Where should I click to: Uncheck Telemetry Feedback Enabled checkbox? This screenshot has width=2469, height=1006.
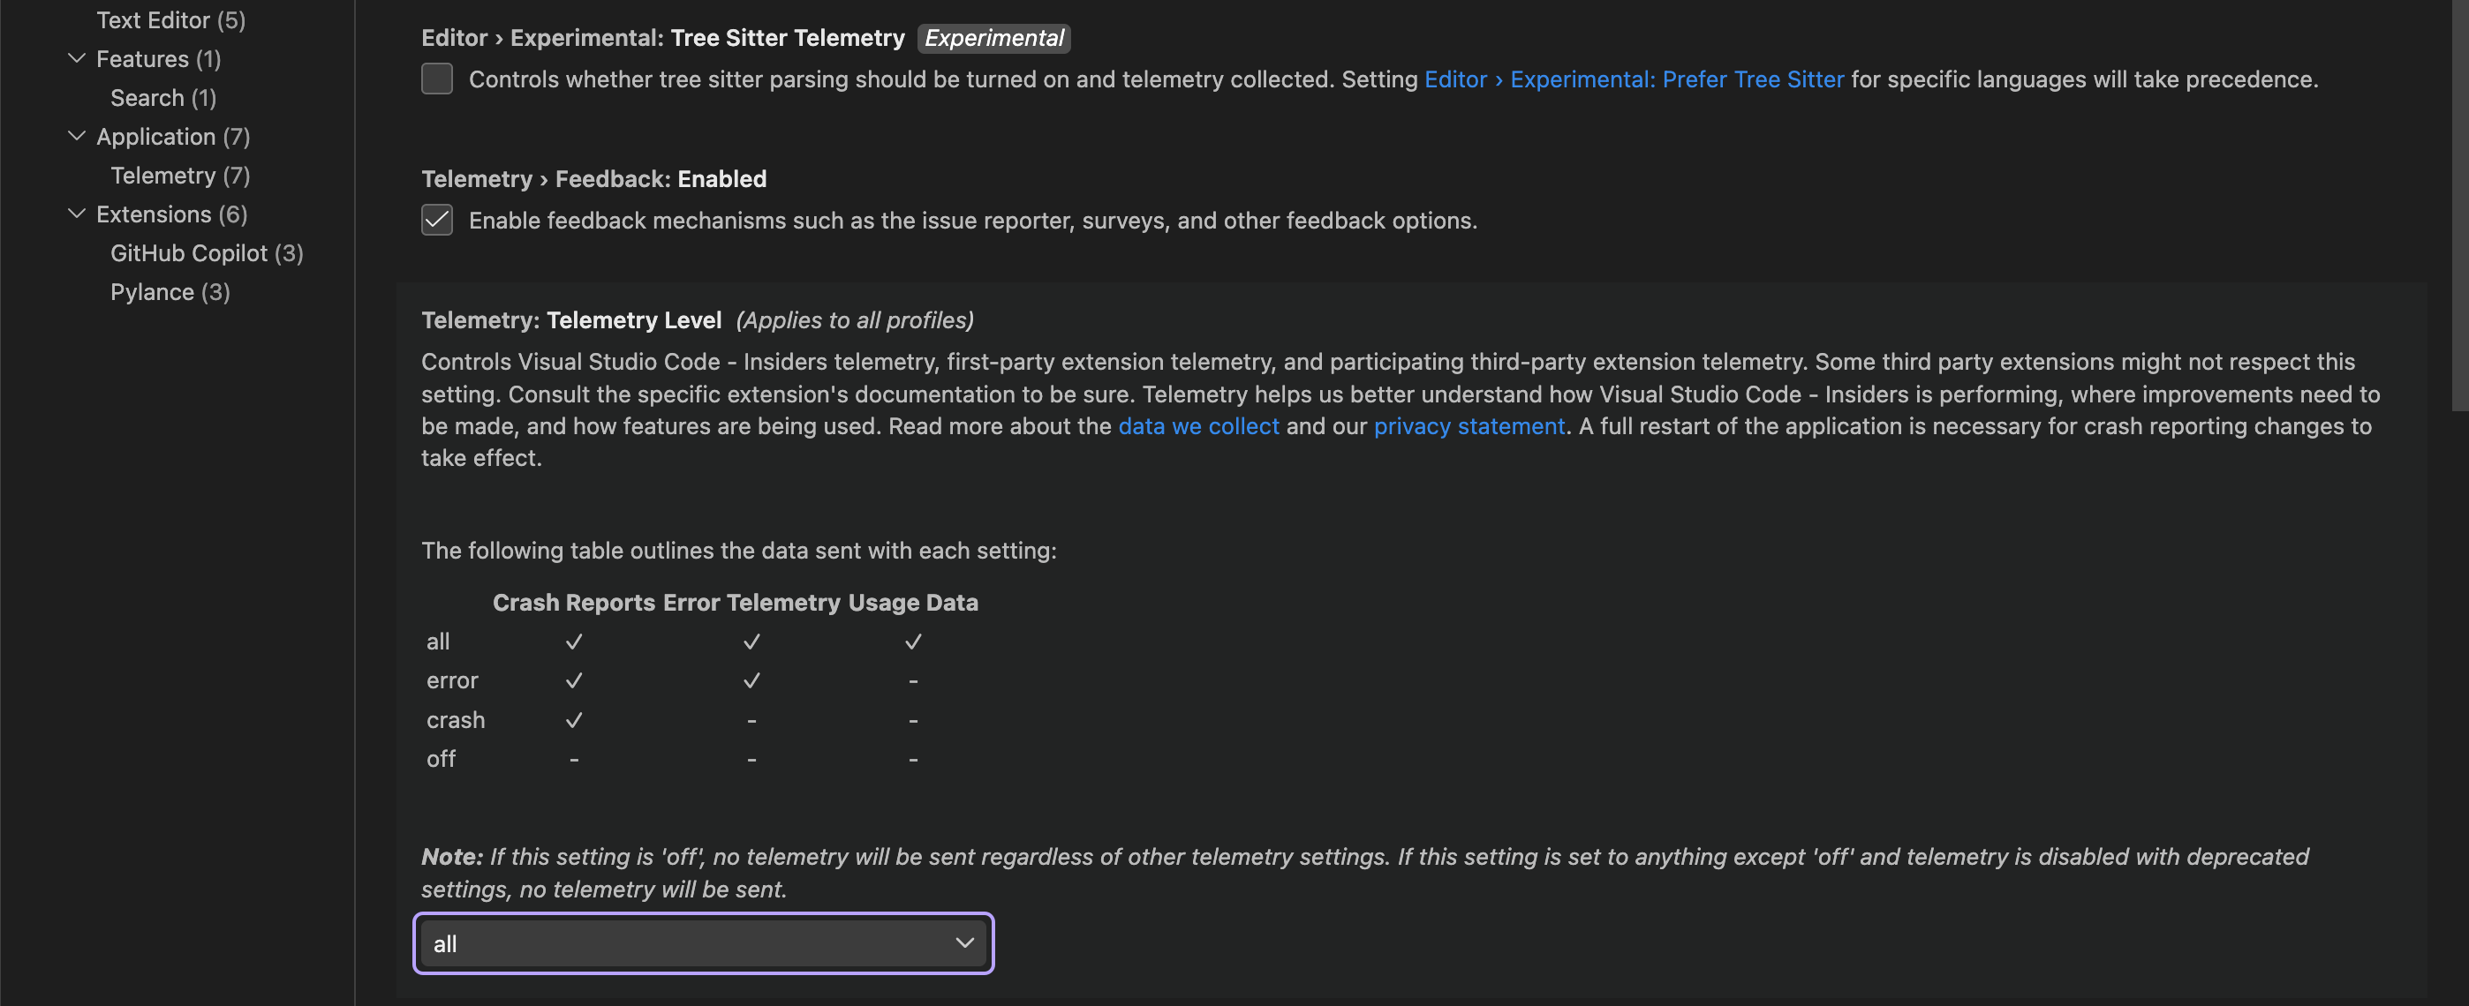(437, 221)
